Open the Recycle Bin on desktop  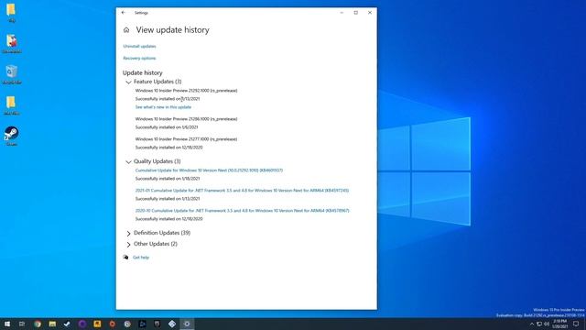pyautogui.click(x=12, y=74)
